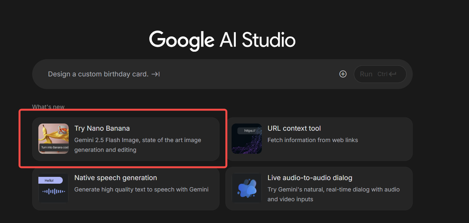Click the blue blob Live dialog thumbnail
This screenshot has height=223, width=469.
(247, 188)
